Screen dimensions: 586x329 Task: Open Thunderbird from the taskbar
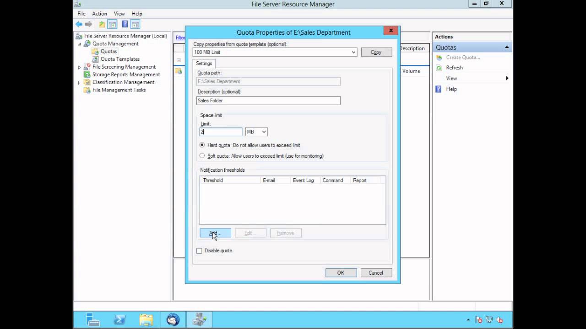click(x=173, y=319)
